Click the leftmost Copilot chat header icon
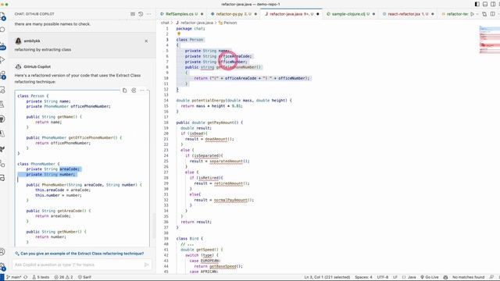 pyautogui.click(x=133, y=14)
